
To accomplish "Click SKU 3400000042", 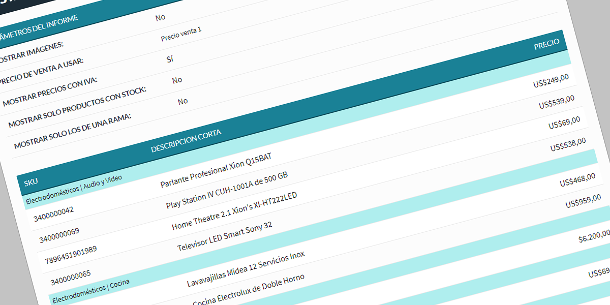I will click(x=54, y=214).
